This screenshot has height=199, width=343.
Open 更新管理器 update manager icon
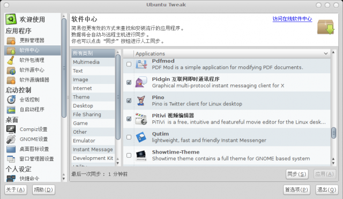pos(11,41)
